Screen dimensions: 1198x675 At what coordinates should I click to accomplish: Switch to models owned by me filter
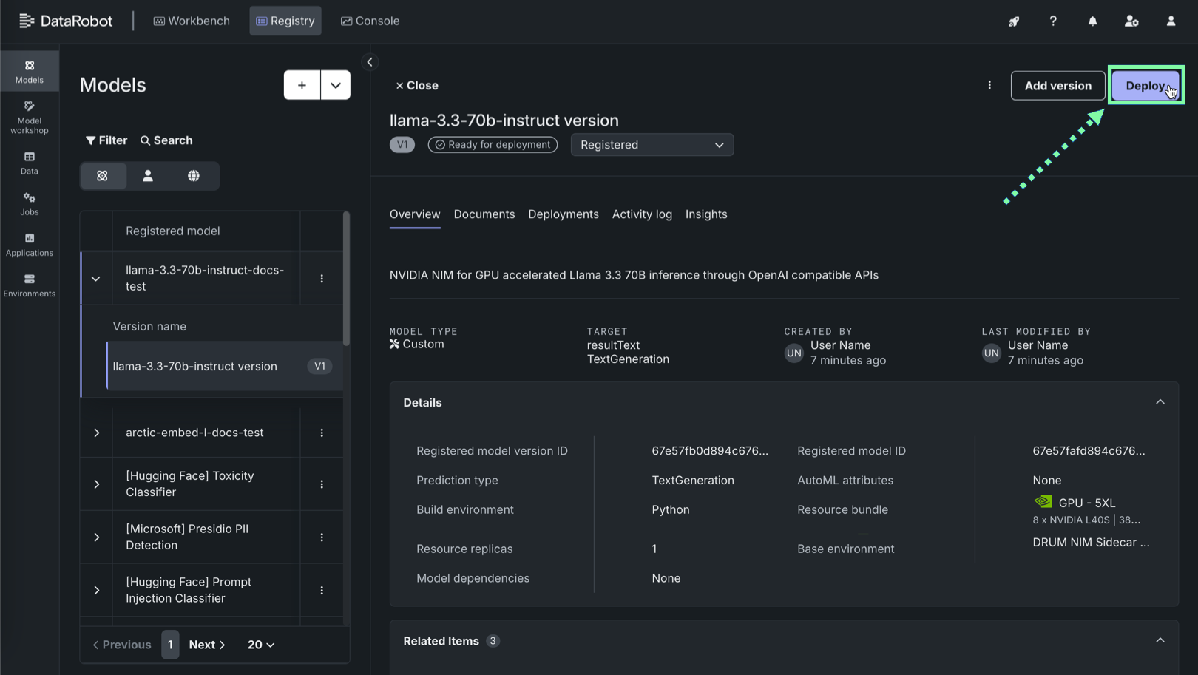(148, 176)
